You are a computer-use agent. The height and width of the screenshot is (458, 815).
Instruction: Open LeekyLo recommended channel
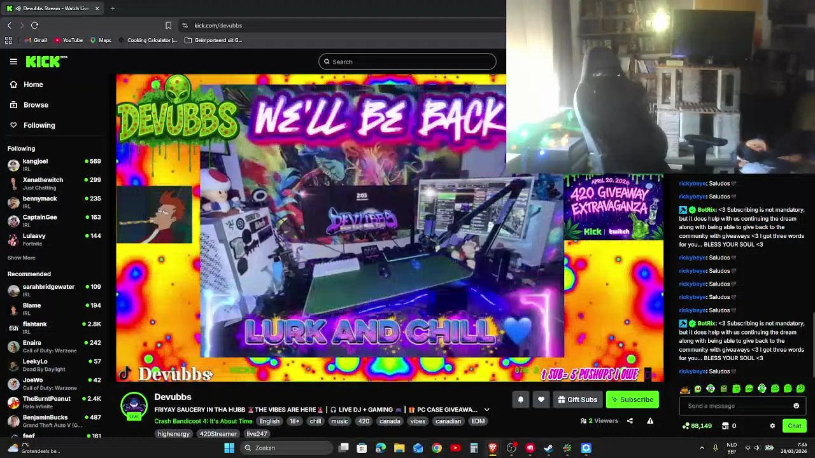(54, 364)
